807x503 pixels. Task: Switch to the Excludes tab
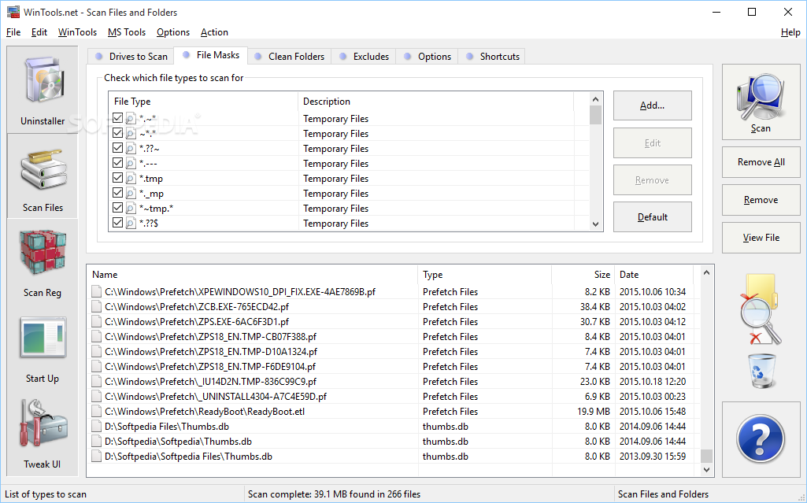click(x=364, y=56)
